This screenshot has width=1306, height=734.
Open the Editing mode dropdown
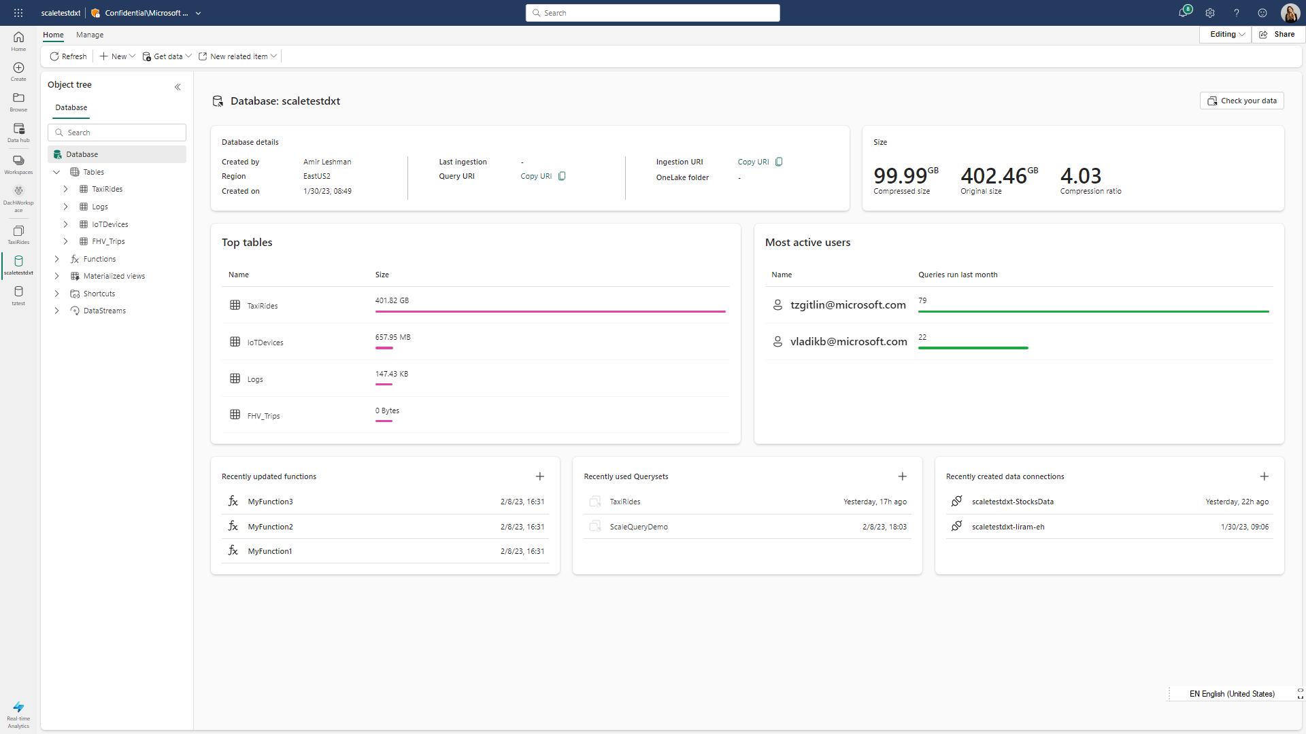[x=1225, y=34]
